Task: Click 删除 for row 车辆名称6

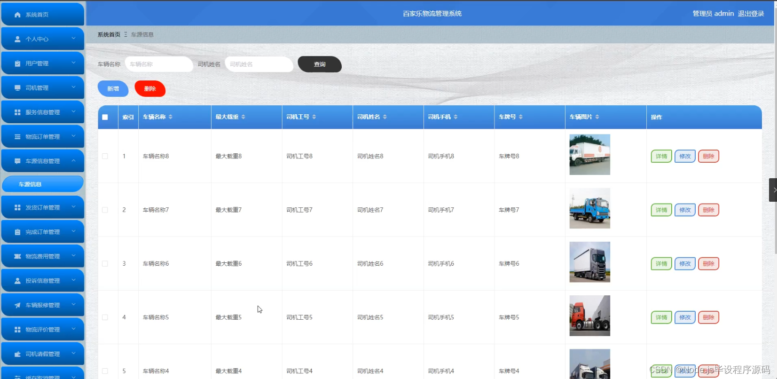Action: [x=708, y=264]
